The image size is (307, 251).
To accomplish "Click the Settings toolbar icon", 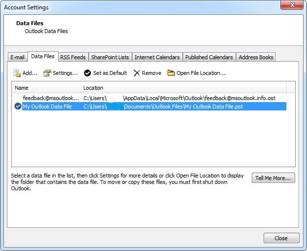I will coord(47,73).
